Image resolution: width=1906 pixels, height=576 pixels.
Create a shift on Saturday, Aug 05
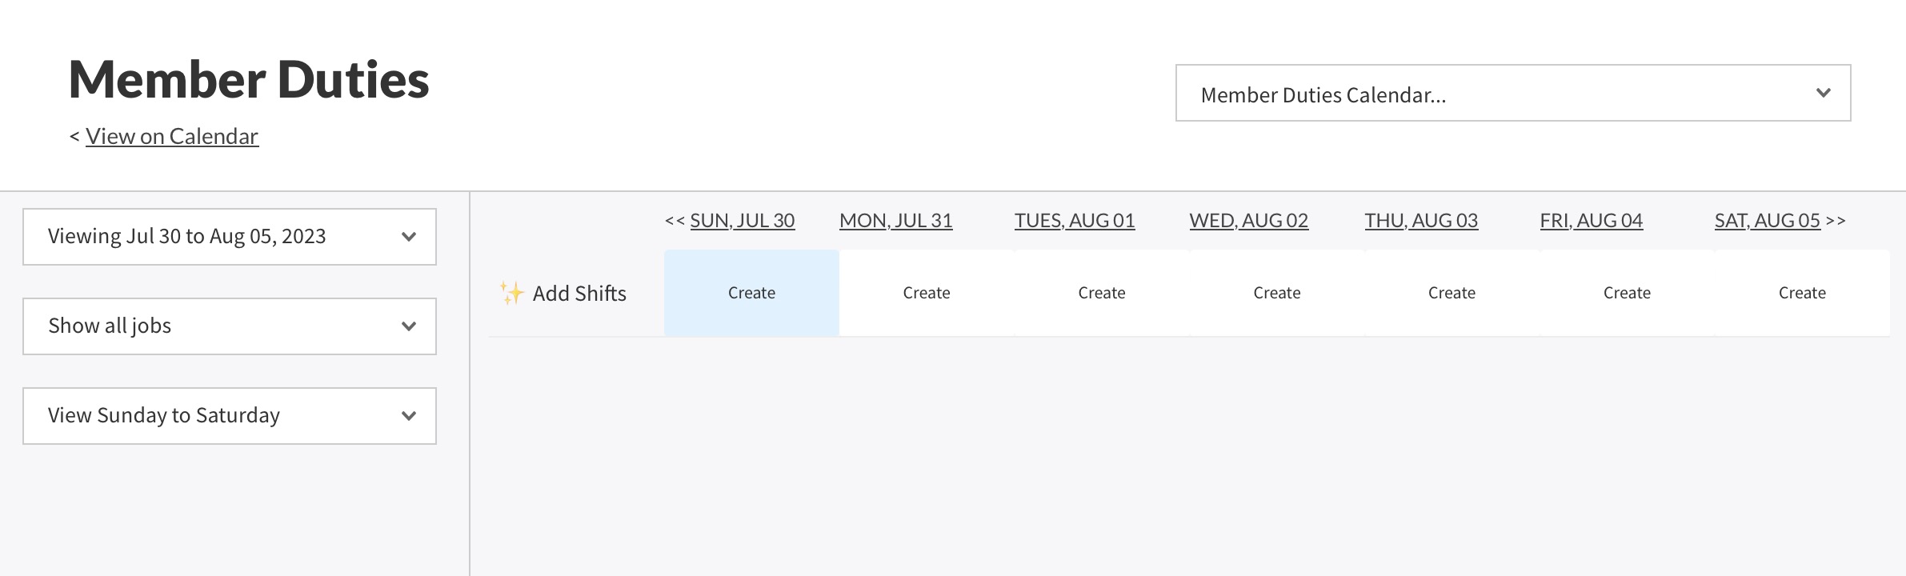1802,293
